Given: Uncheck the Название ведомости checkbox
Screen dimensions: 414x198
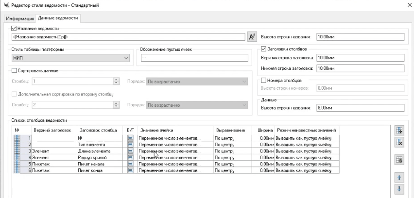Looking at the screenshot, I should 14,29.
